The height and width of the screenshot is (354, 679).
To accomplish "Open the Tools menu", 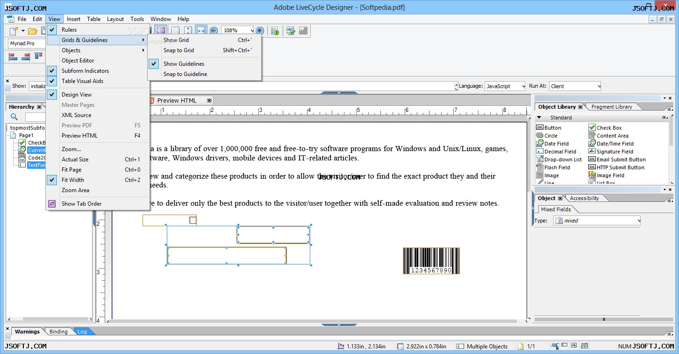I will (x=137, y=19).
